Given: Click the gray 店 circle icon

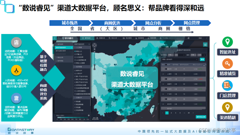Looking at the screenshot, I should point(16,42).
